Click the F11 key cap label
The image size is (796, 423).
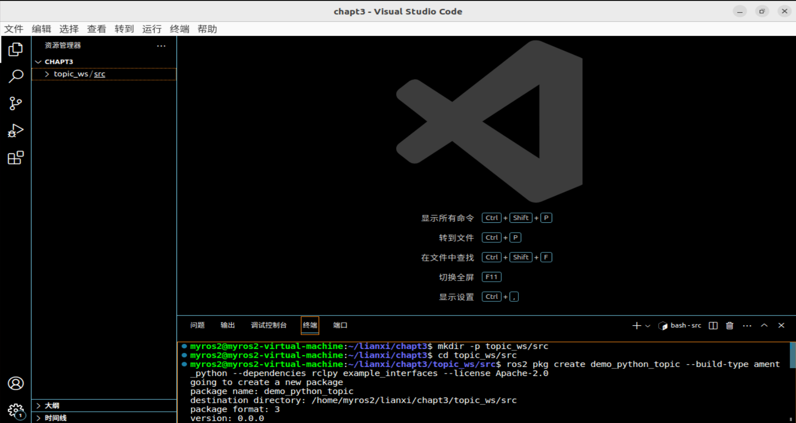491,277
